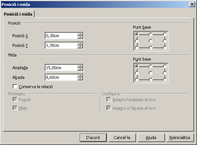Select top-right base point in Posició grid
The width and height of the screenshot is (197, 145).
pyautogui.click(x=165, y=34)
